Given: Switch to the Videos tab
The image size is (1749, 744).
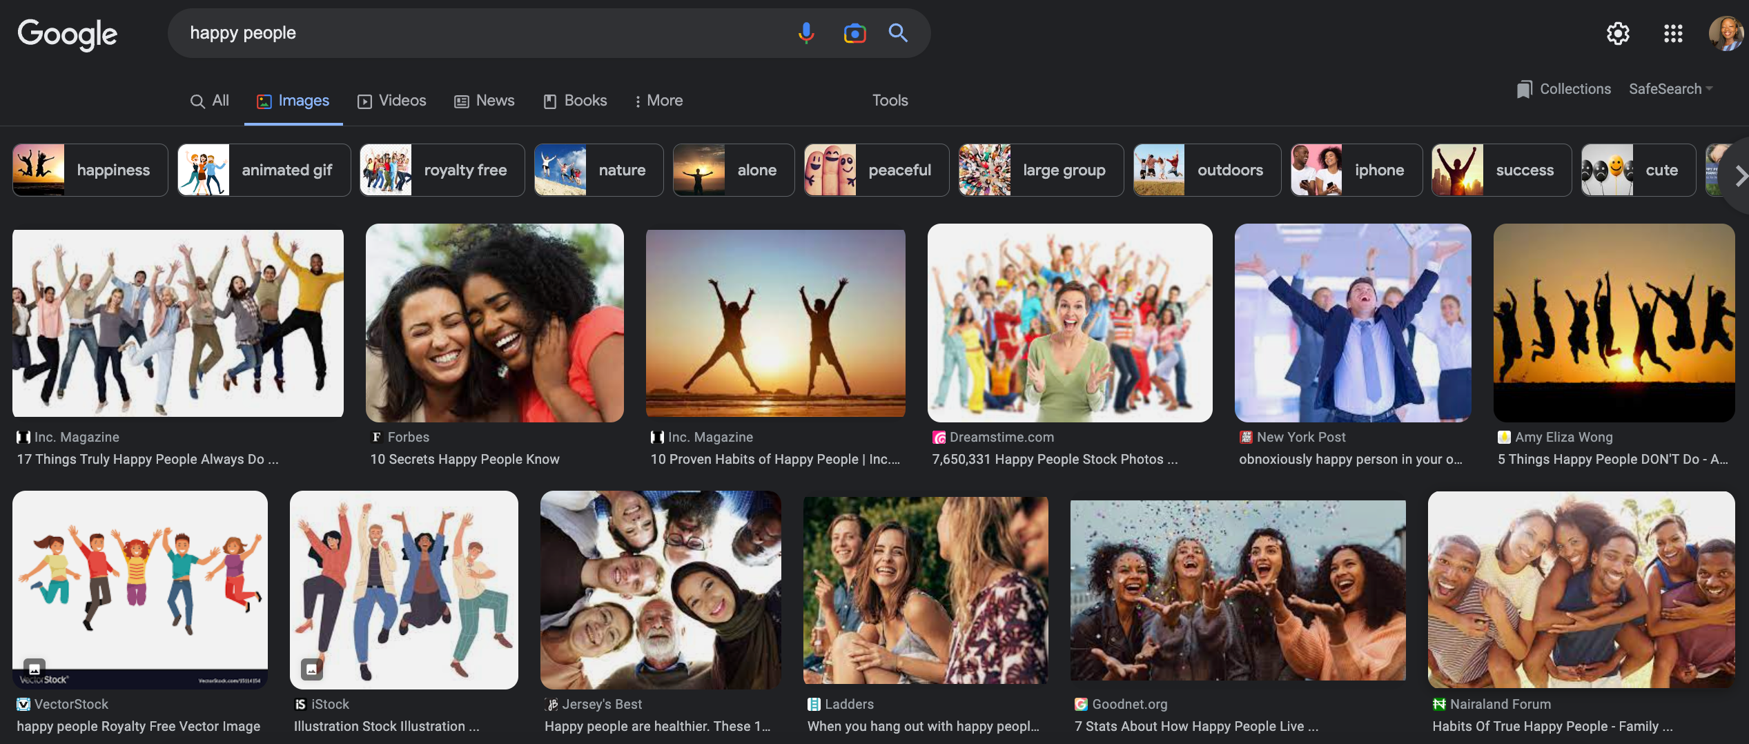Looking at the screenshot, I should (391, 101).
